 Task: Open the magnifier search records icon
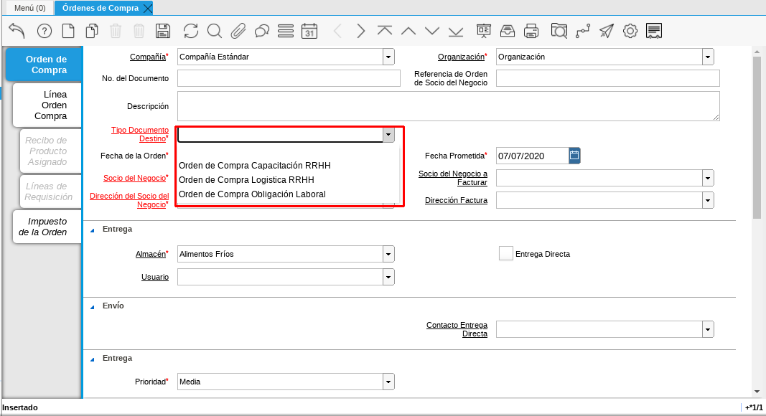[x=214, y=31]
